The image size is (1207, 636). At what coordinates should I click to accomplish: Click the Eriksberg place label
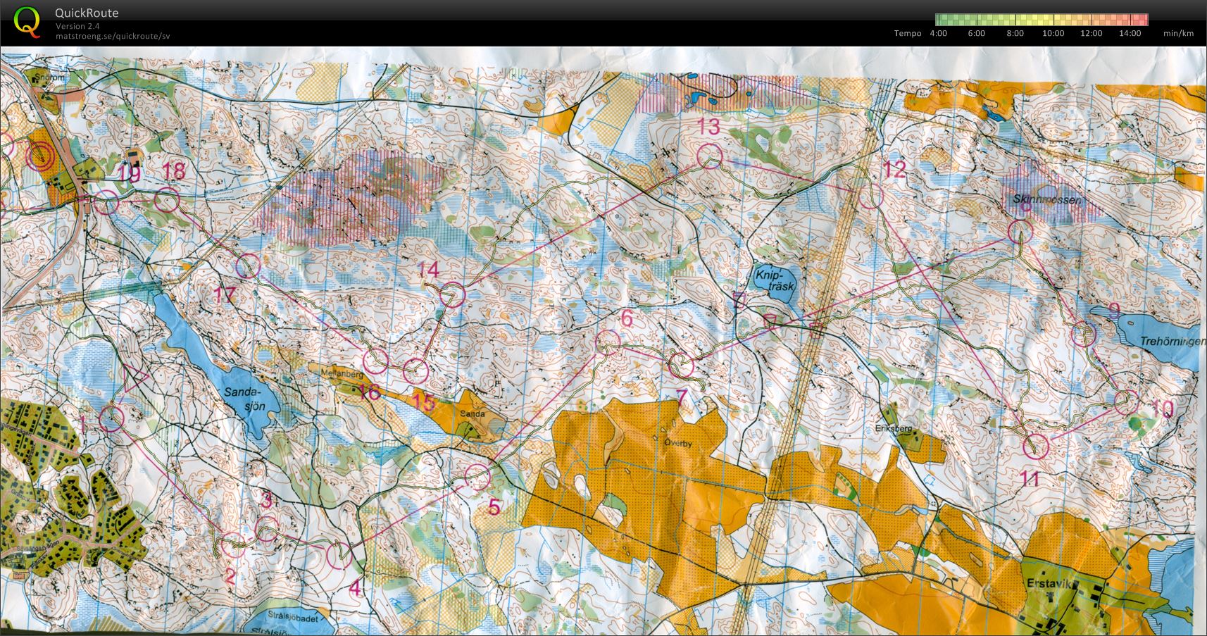[893, 428]
